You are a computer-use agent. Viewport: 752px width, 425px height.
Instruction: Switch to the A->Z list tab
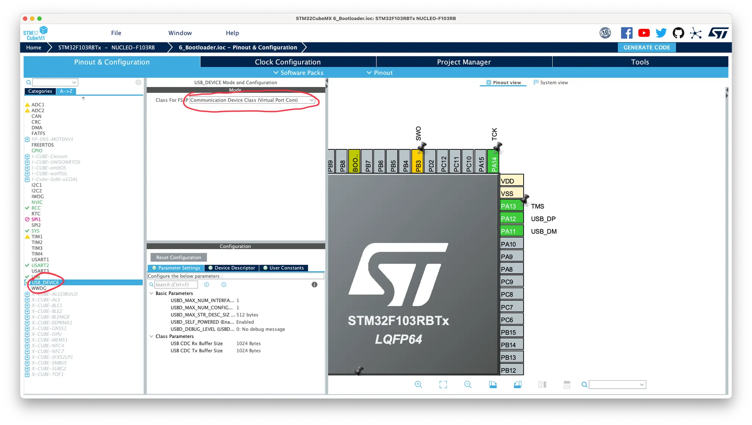[66, 91]
